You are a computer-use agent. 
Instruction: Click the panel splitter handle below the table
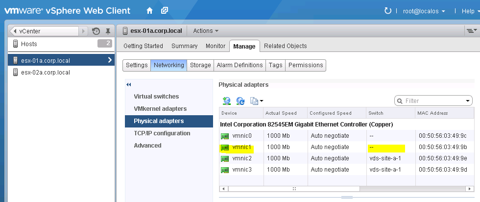pyautogui.click(x=347, y=198)
